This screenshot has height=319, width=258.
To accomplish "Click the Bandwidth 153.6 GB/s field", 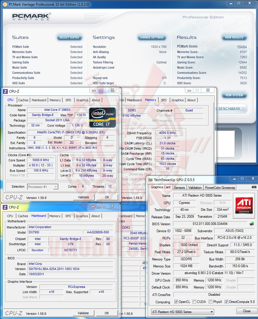I will (x=240, y=266).
